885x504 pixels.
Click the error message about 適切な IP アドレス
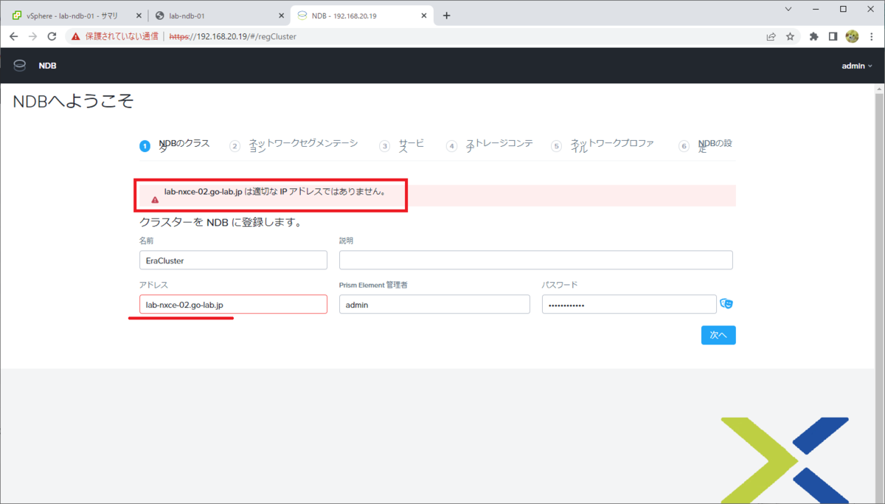[274, 192]
